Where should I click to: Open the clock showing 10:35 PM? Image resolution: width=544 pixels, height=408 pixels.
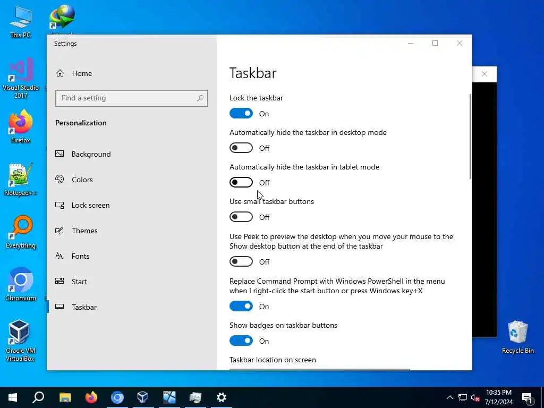(x=498, y=397)
